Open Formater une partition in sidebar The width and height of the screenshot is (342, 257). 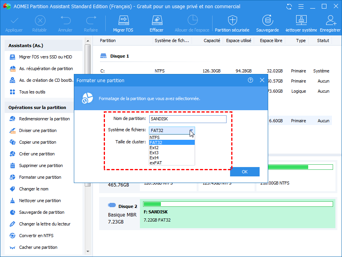pyautogui.click(x=40, y=177)
